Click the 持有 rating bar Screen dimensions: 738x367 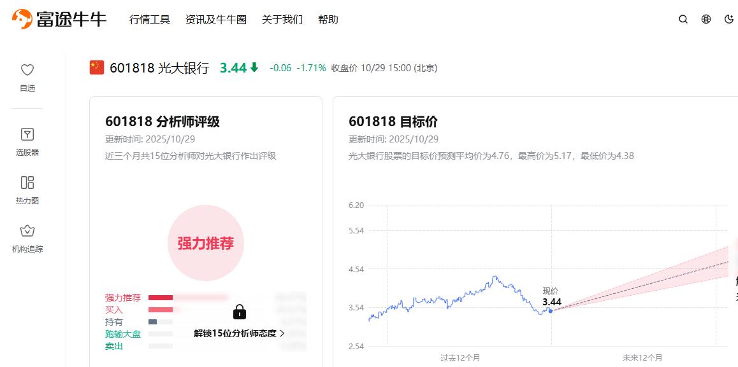(152, 322)
